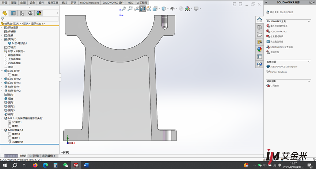
Task: Collapse the 凸台-拉伸1 feature node
Action: (x=2, y=71)
